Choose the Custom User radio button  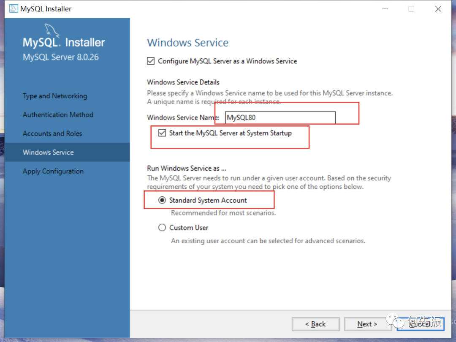pos(162,228)
